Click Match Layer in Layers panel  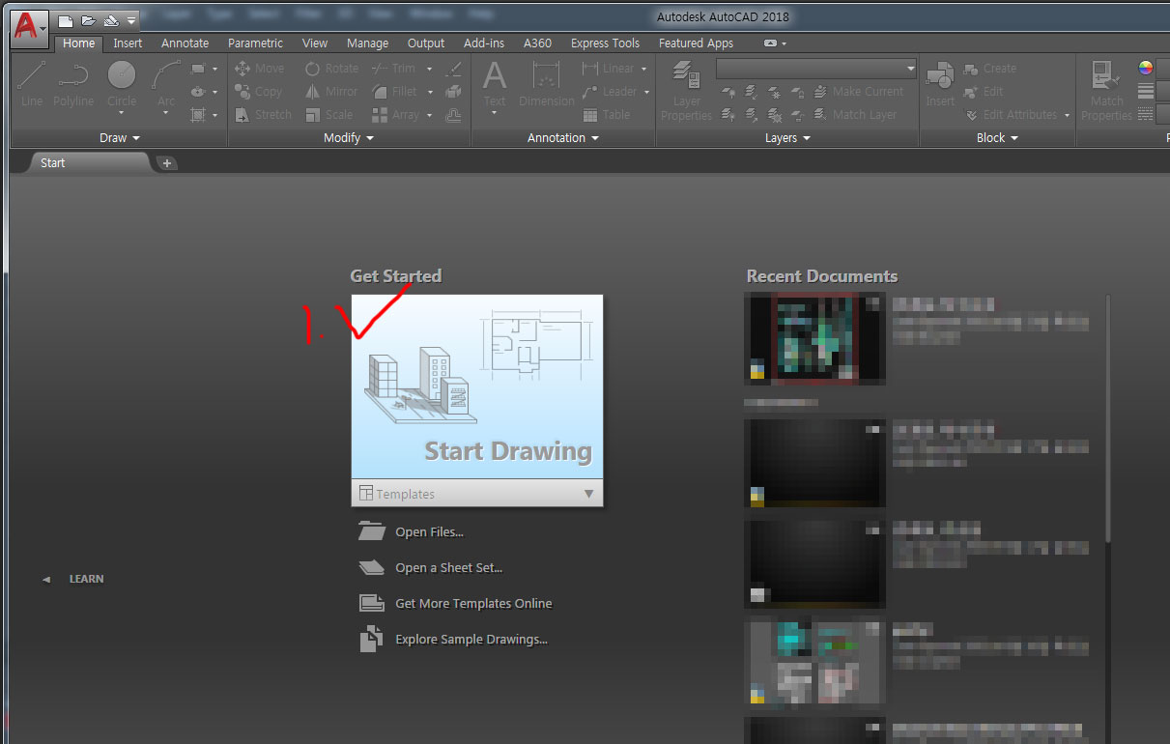click(x=855, y=115)
